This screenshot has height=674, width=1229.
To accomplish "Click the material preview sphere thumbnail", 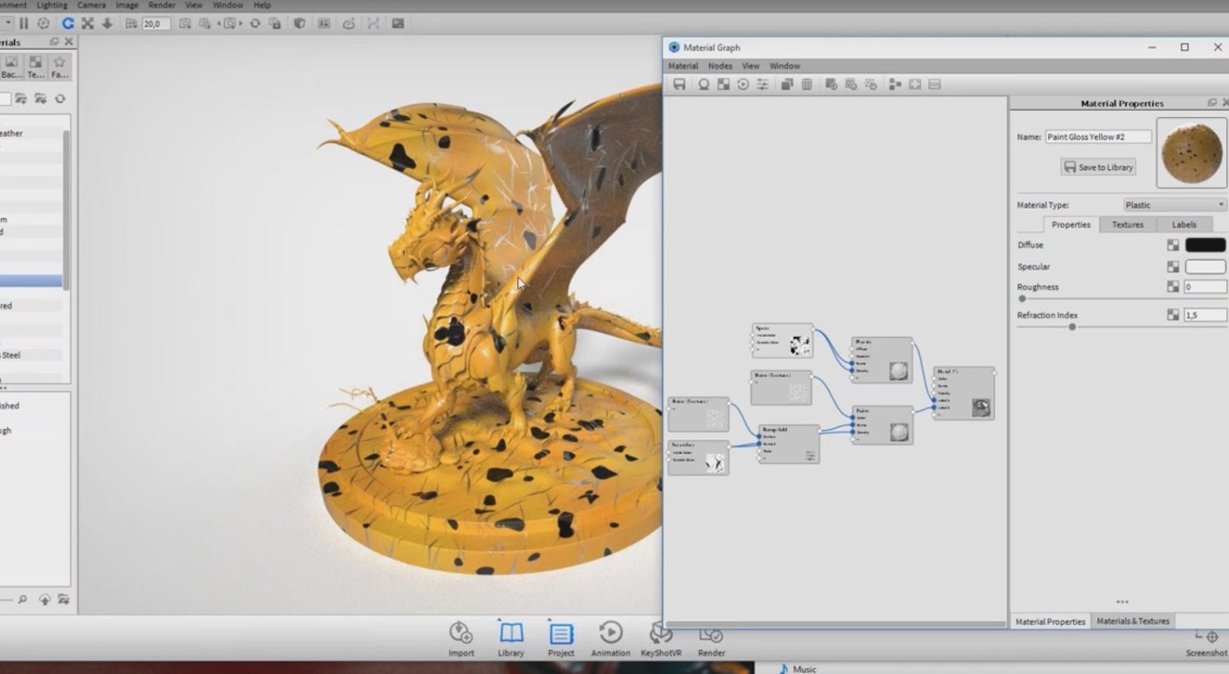I will (x=1191, y=153).
